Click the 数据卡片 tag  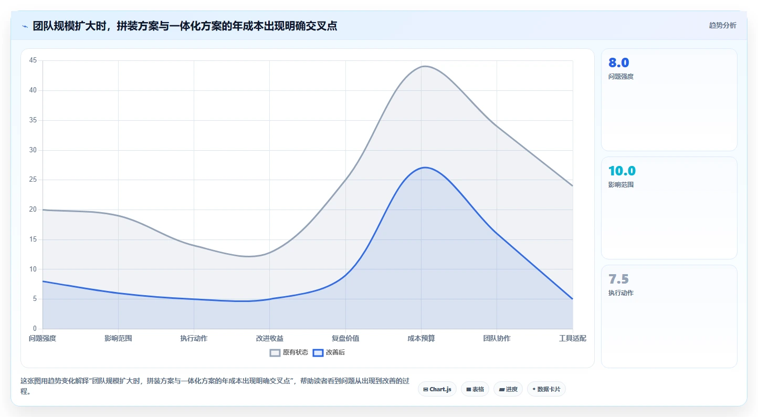546,389
